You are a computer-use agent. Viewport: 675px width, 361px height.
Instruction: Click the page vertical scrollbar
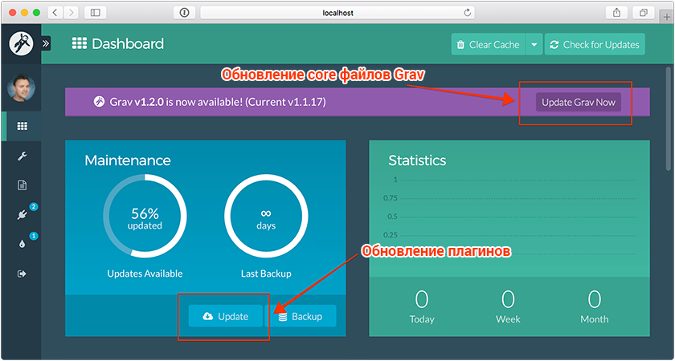(x=669, y=118)
